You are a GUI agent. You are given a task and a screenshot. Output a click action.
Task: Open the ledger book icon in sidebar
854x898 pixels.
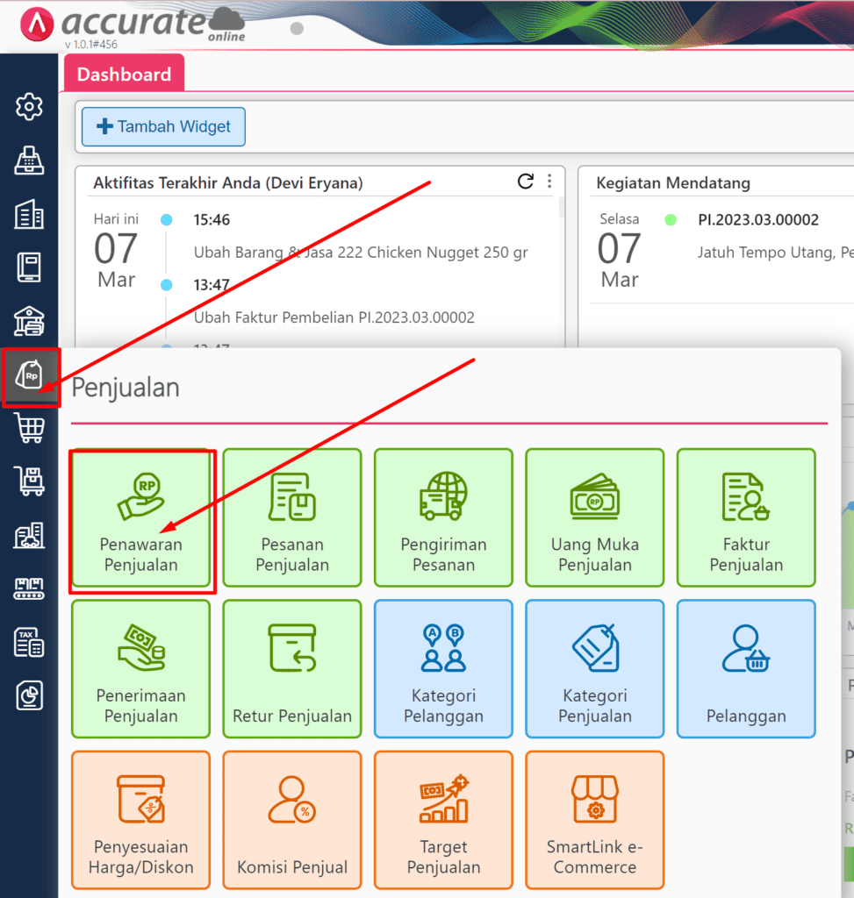[x=29, y=267]
